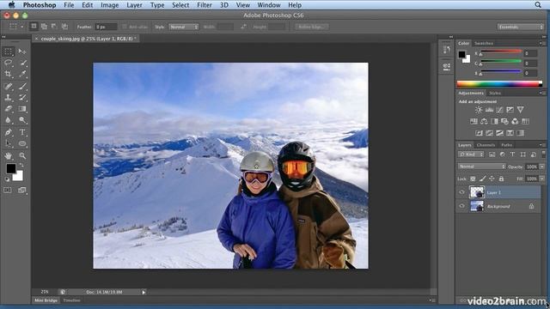Switch to the Paths tab

click(x=507, y=145)
